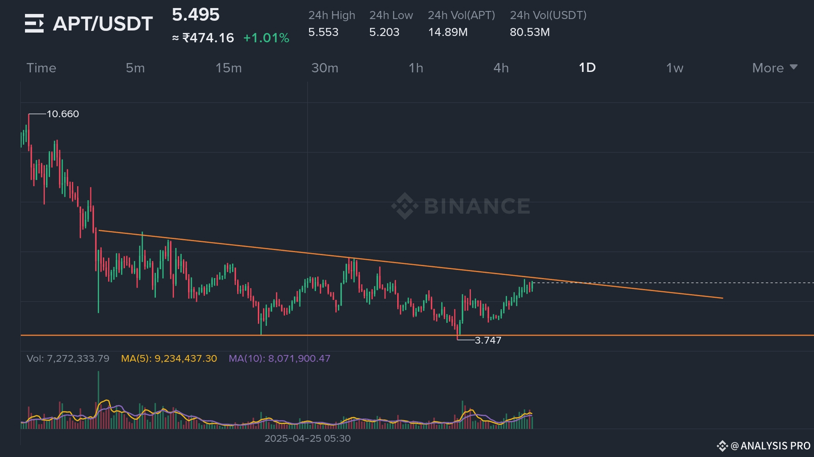Select the 5m timeframe

tap(135, 68)
